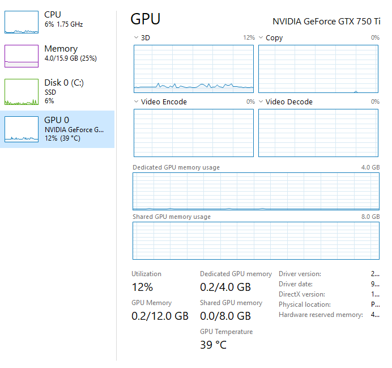Open the Copy engine dropdown chevron
Viewport: 392px width, 368px height.
click(261, 37)
